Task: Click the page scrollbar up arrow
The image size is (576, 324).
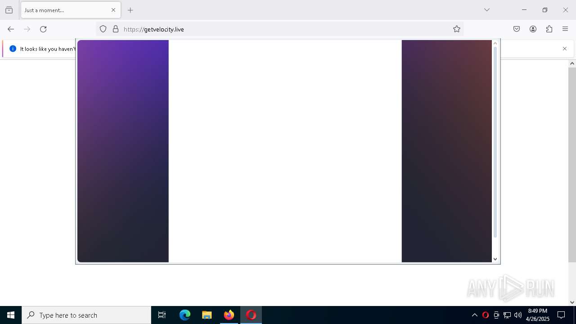Action: (x=572, y=63)
